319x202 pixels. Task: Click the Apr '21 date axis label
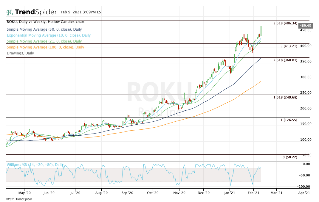(304, 193)
